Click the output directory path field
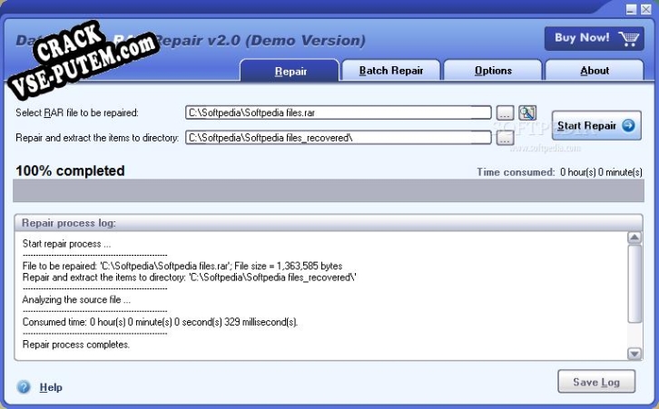 [x=338, y=138]
